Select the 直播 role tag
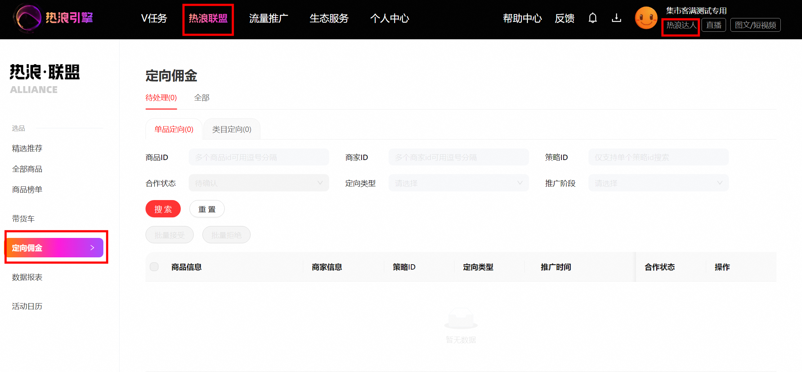 coord(714,25)
